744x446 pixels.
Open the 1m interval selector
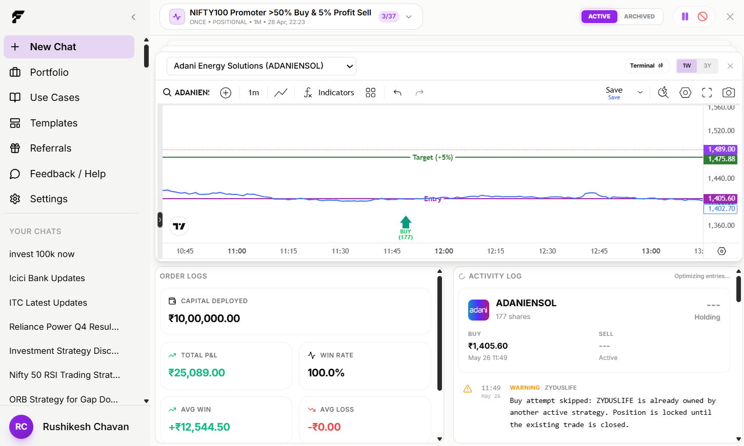[x=254, y=93]
